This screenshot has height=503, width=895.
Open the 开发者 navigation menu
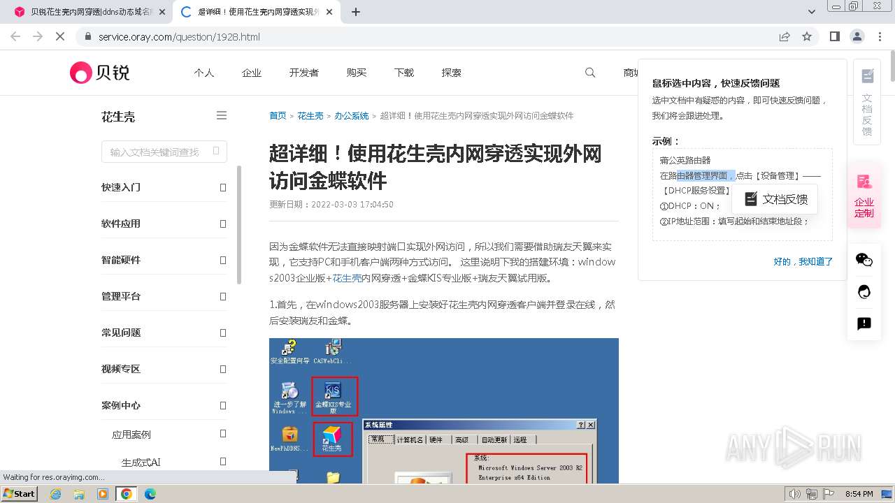[x=303, y=73]
